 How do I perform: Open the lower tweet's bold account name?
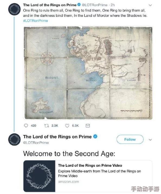[57, 137]
